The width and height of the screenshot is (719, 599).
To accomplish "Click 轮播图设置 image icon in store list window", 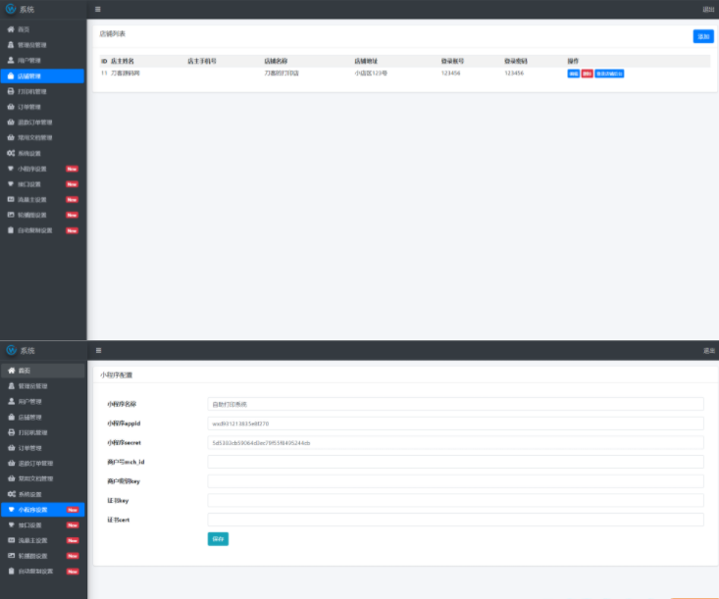I will click(11, 215).
